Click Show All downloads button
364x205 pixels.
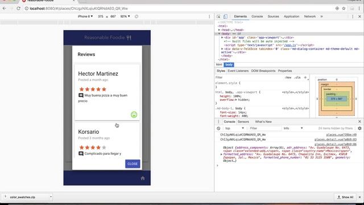(345, 197)
